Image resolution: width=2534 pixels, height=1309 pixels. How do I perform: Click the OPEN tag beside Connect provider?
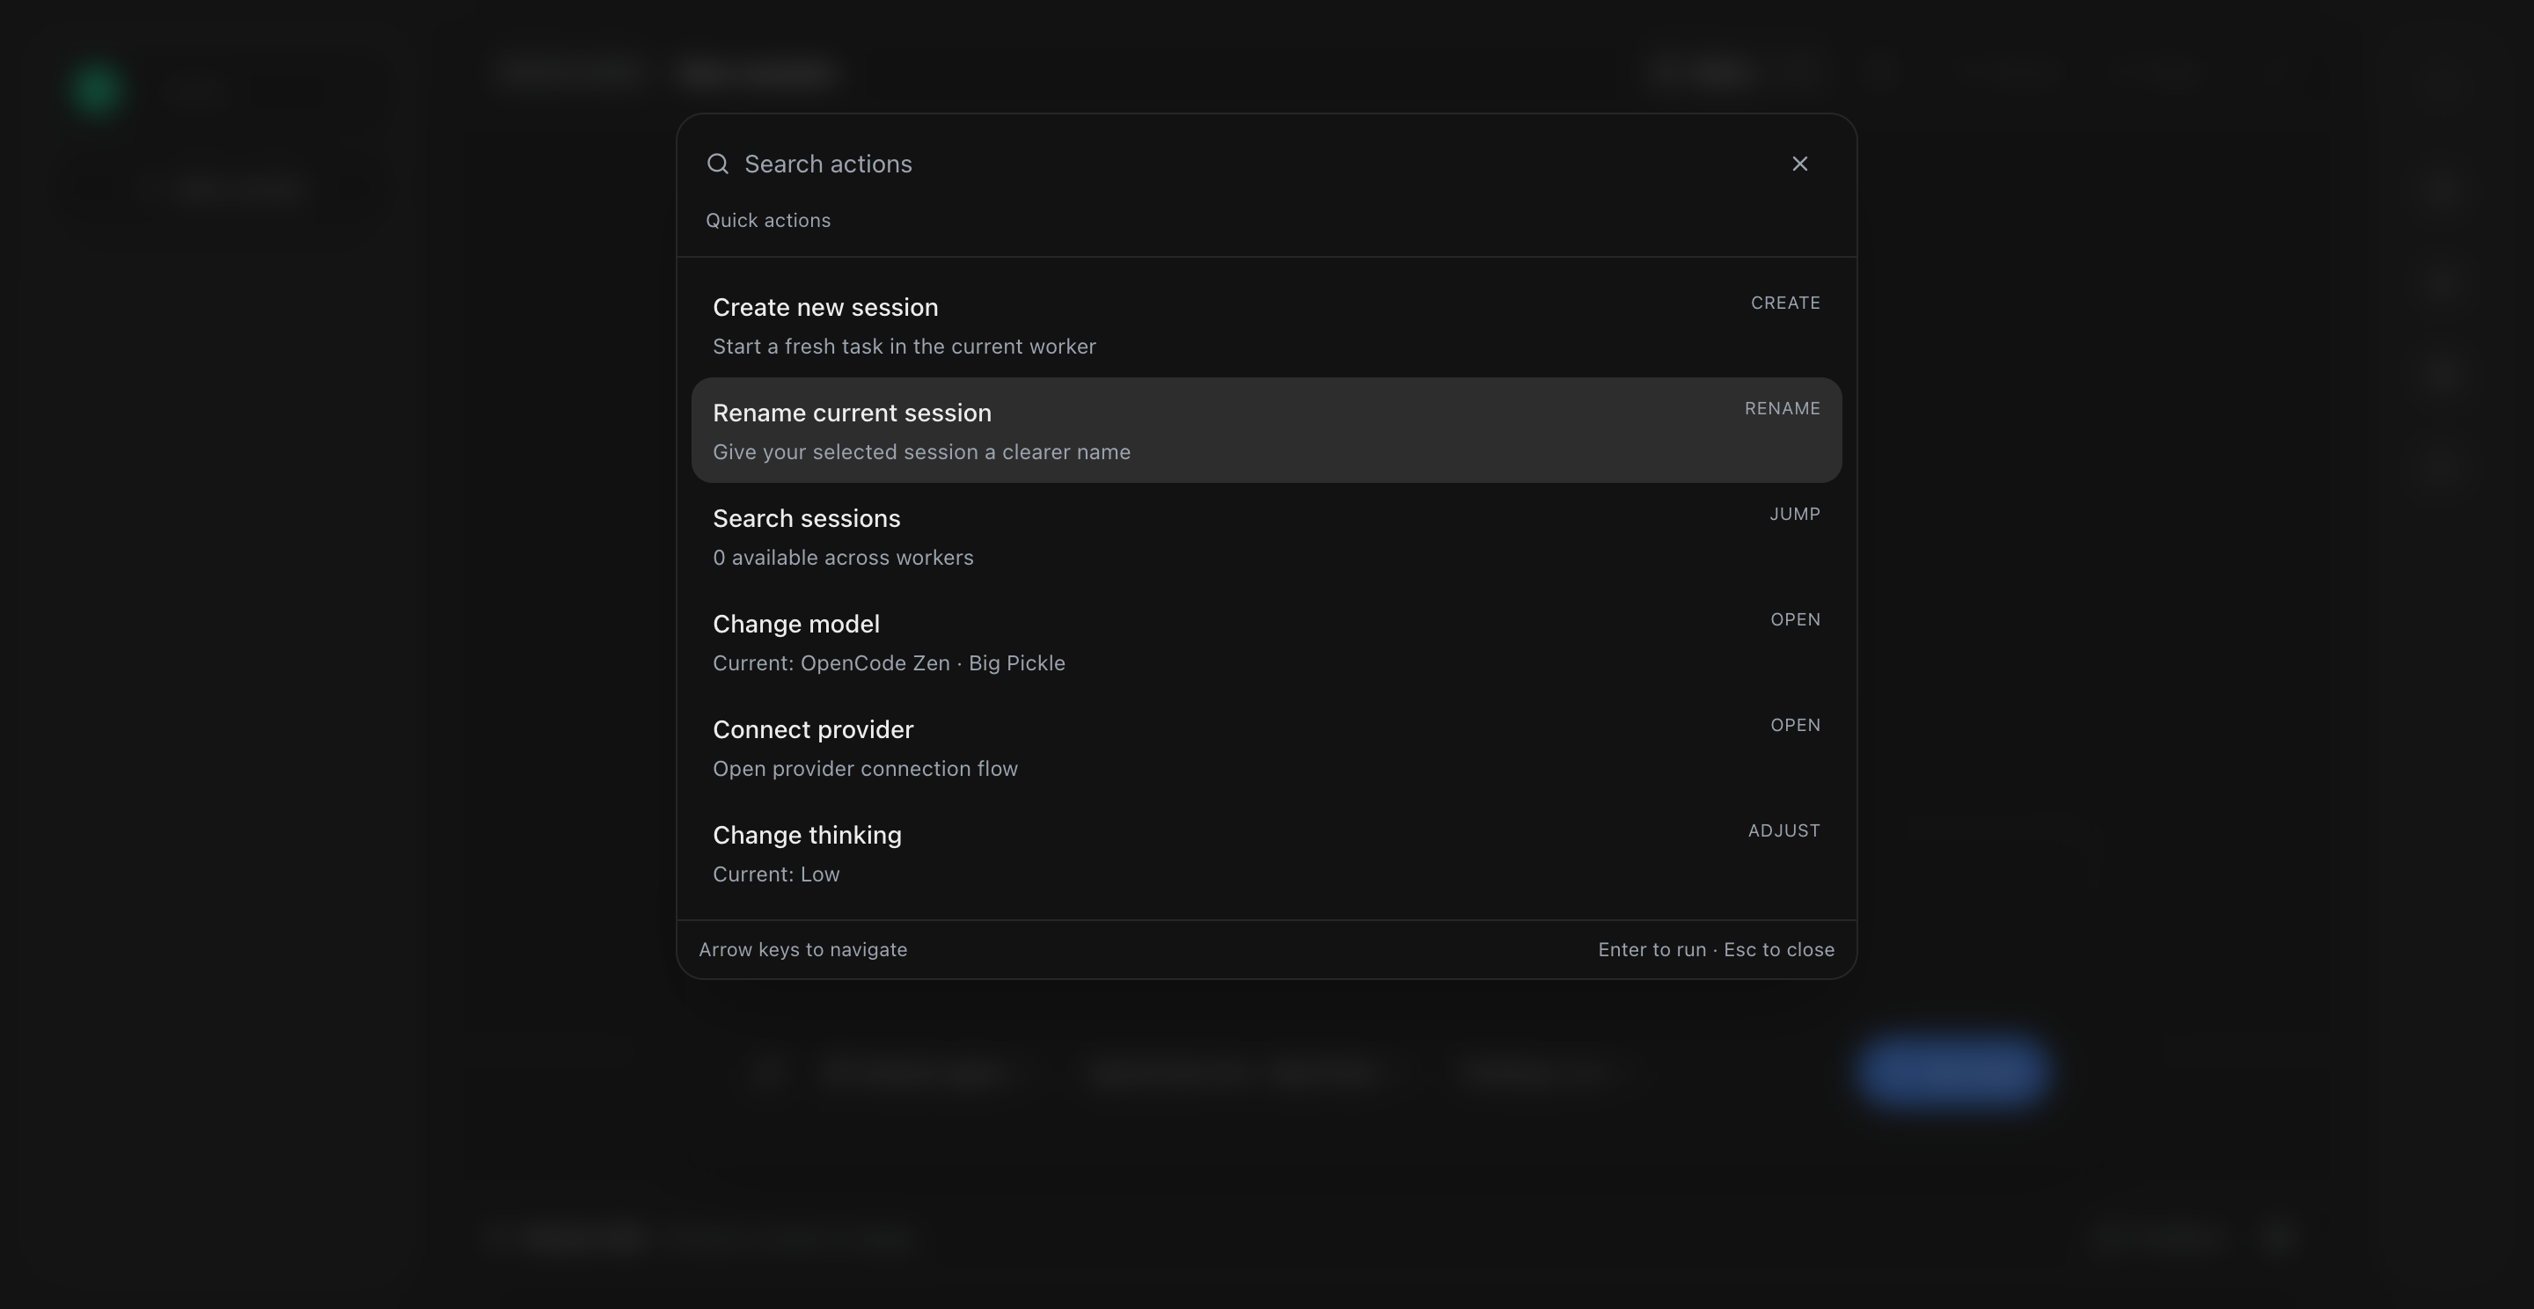click(x=1794, y=725)
